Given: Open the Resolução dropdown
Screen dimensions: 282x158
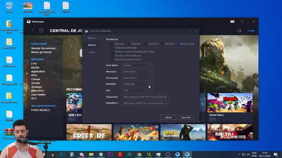Looking at the screenshot, I should point(137,84).
